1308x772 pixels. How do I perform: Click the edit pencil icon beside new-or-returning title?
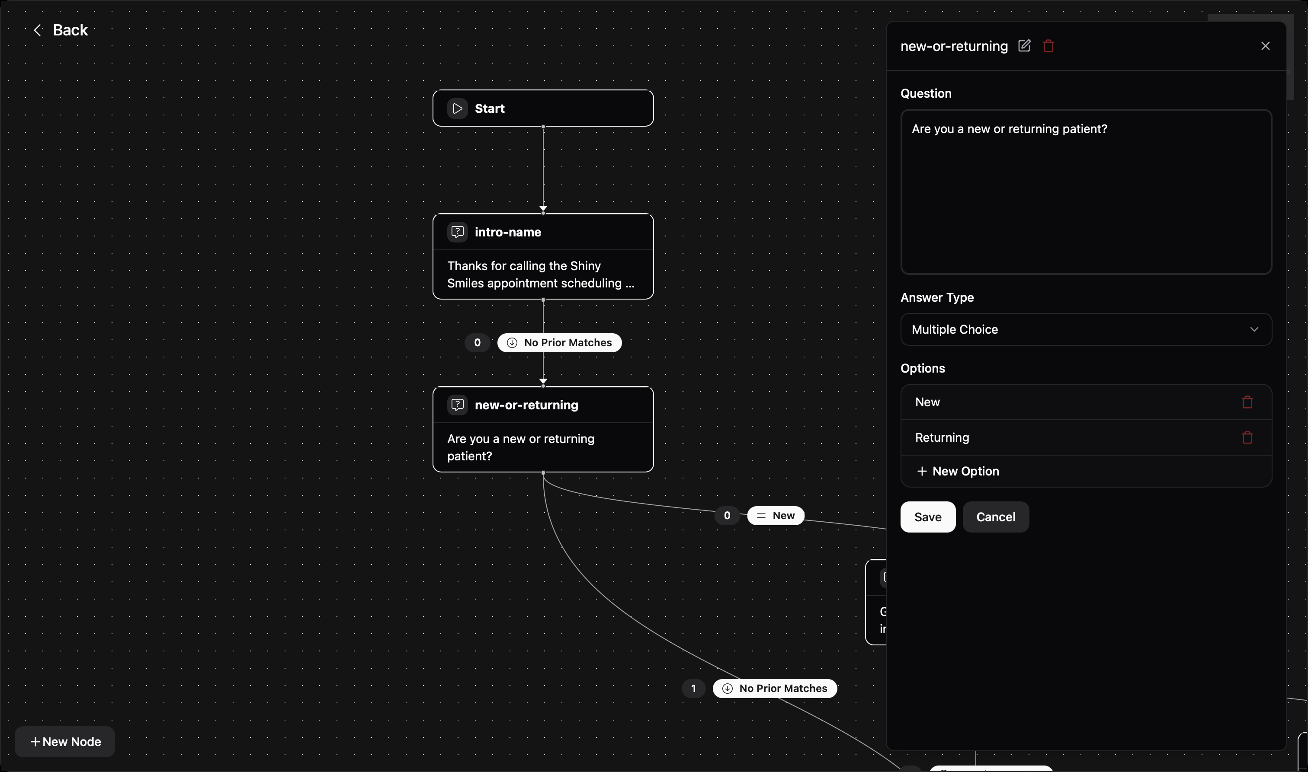pyautogui.click(x=1024, y=46)
